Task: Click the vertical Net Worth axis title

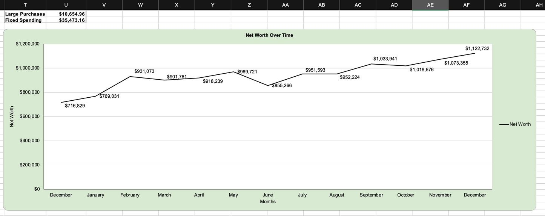Action: tap(12, 117)
